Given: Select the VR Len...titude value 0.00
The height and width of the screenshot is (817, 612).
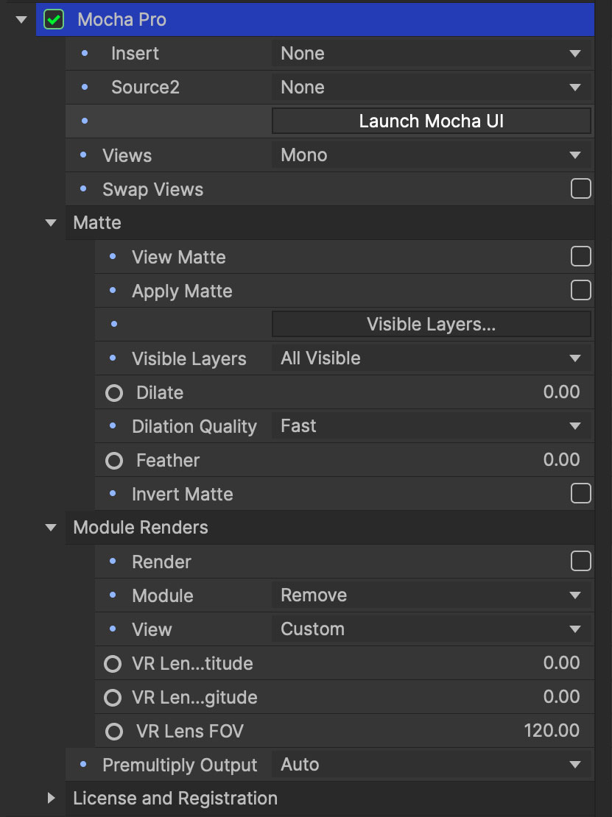Looking at the screenshot, I should (561, 662).
